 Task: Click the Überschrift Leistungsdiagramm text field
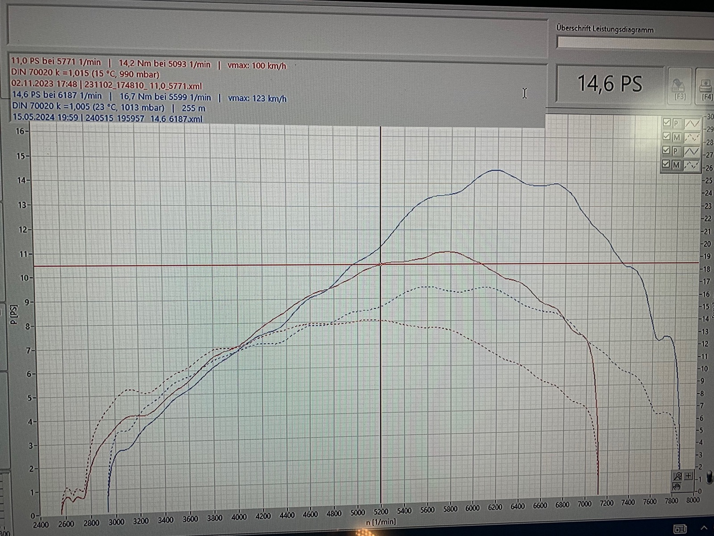634,42
